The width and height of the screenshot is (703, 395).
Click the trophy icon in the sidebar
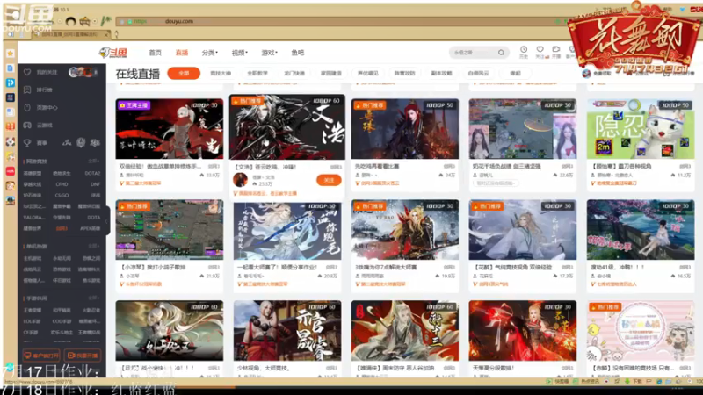click(27, 143)
